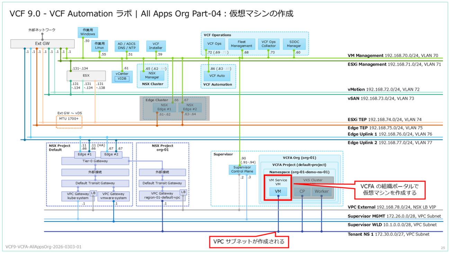This screenshot has width=450, height=253.
Task: Click the Edge Uplink 2 network label
Action: click(x=390, y=142)
